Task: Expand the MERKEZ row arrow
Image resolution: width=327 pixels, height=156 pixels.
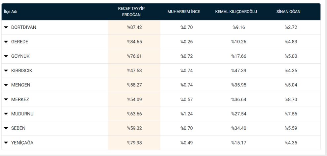Action: (x=6, y=100)
